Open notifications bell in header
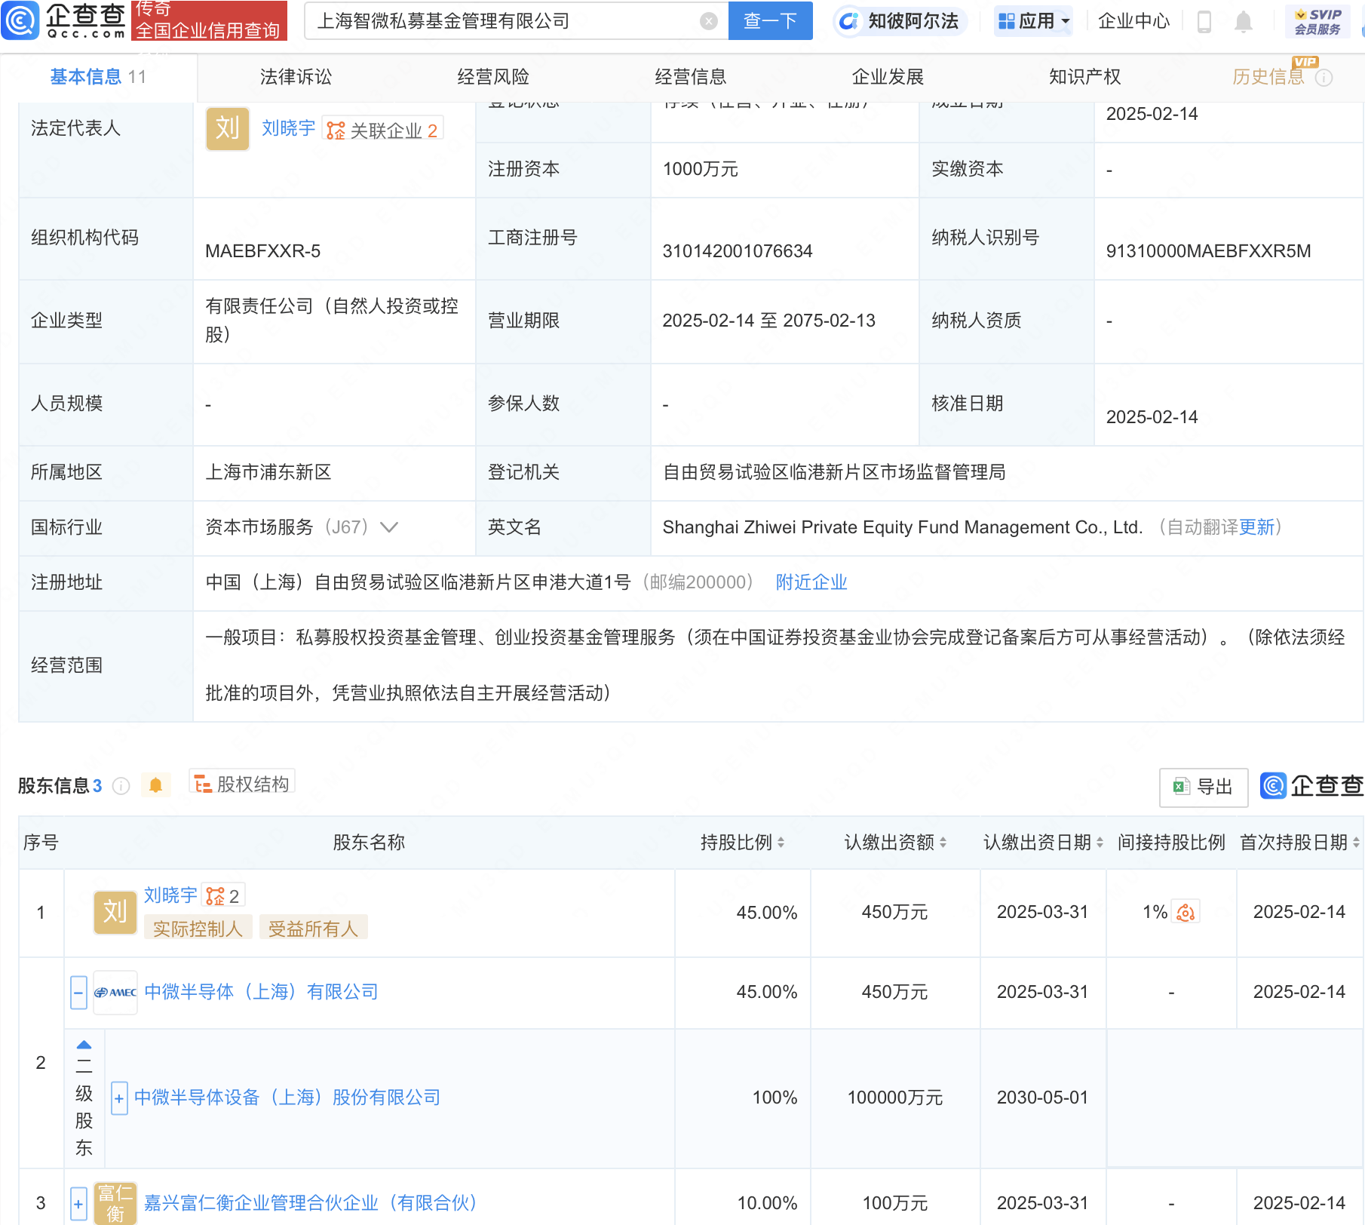The image size is (1365, 1225). (x=1244, y=22)
